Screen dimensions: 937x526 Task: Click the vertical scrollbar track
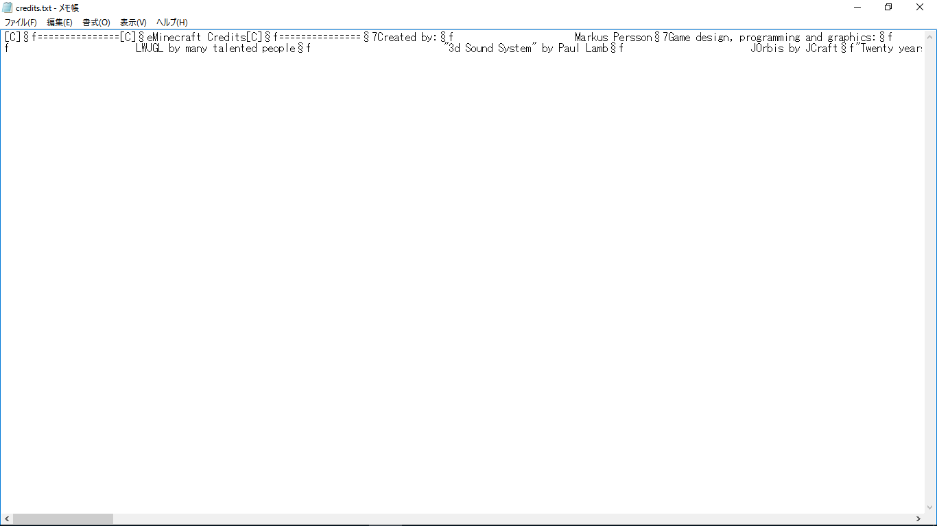931,271
